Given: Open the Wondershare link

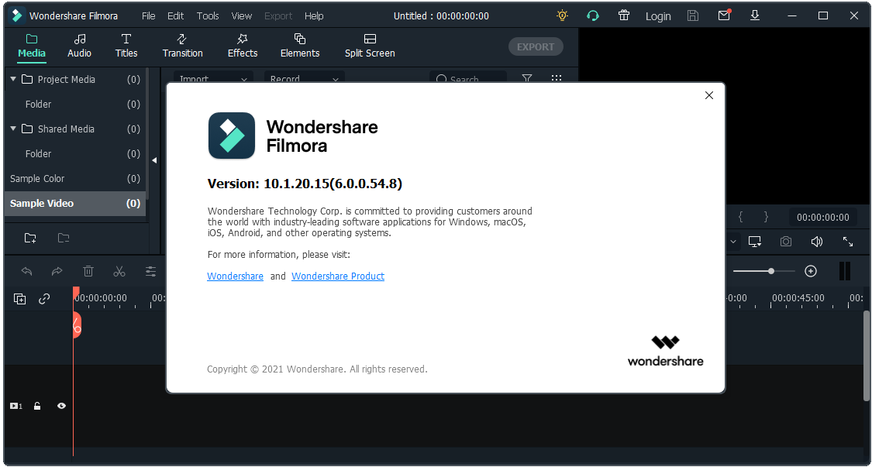Looking at the screenshot, I should [235, 276].
